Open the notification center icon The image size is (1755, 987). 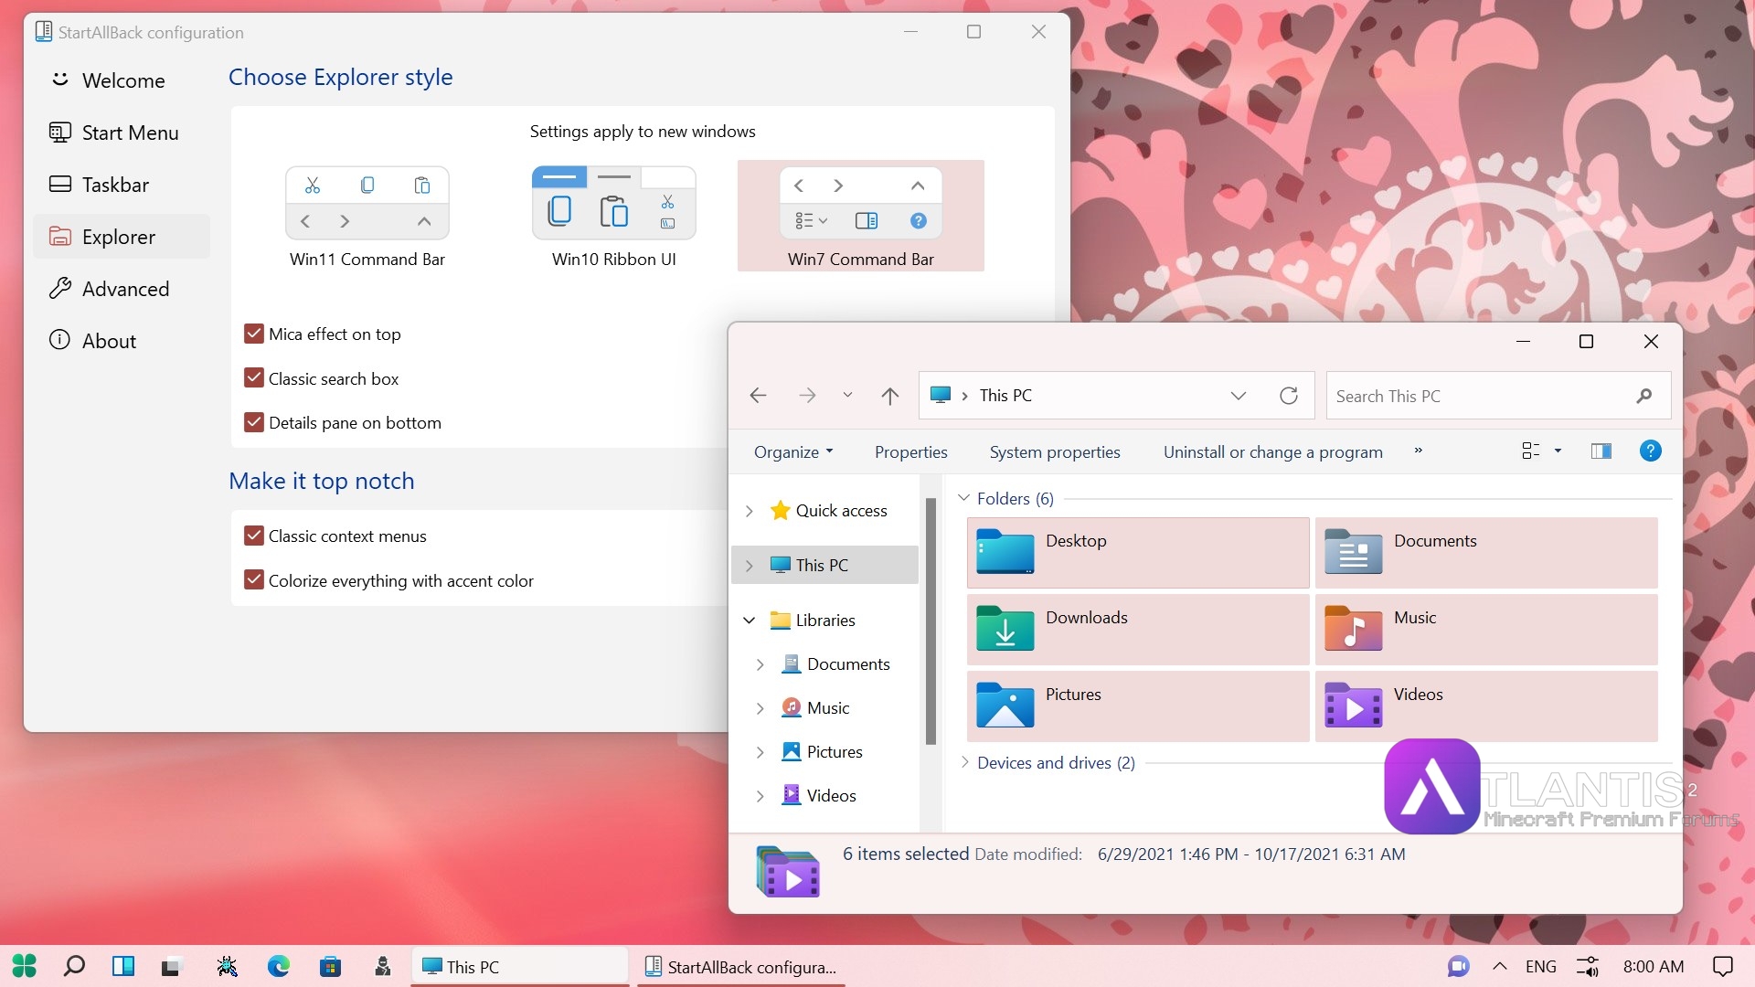point(1723,966)
